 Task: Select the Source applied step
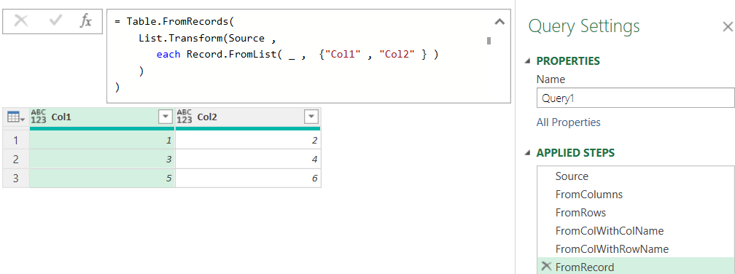(636, 176)
